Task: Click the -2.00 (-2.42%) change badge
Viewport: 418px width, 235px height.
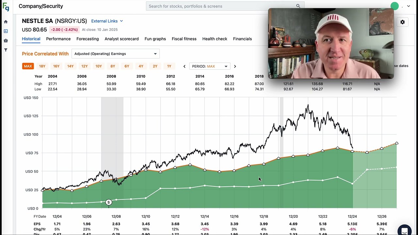Action: 64,30
